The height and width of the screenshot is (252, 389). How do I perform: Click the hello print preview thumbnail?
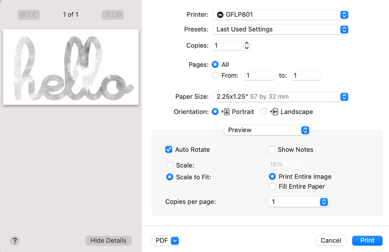point(71,67)
